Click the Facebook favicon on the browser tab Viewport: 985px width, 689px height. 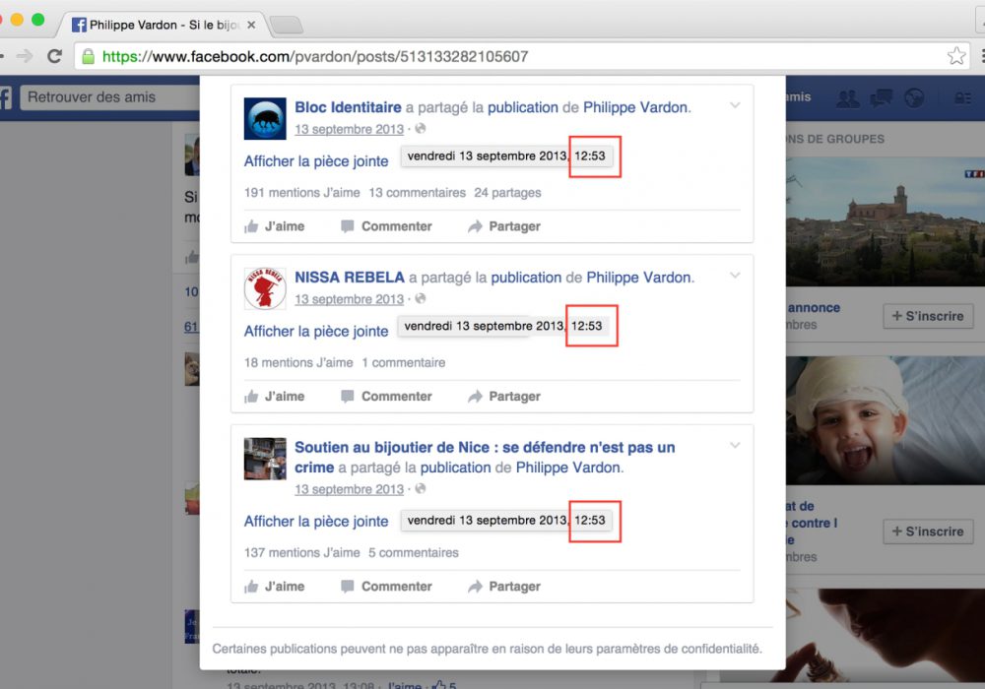pyautogui.click(x=79, y=26)
